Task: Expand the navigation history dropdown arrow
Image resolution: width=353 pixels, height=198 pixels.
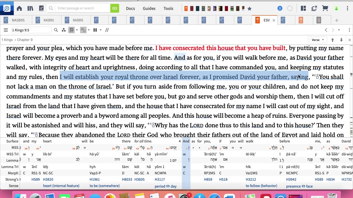Action: pyautogui.click(x=339, y=30)
